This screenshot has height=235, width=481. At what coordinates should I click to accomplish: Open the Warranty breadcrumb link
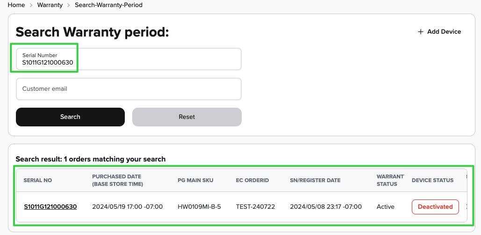[50, 5]
